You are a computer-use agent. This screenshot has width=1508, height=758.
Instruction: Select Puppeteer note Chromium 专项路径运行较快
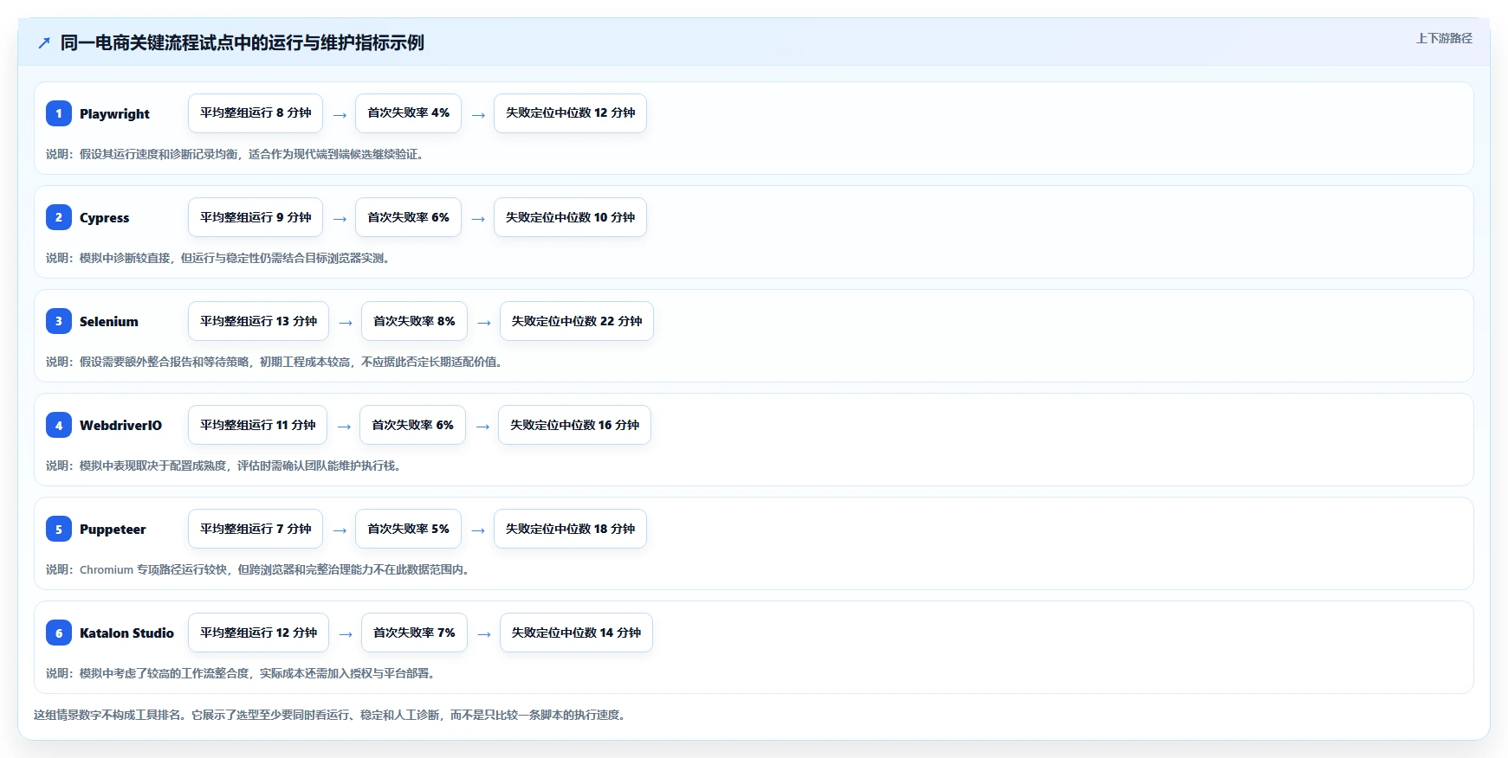pos(153,569)
